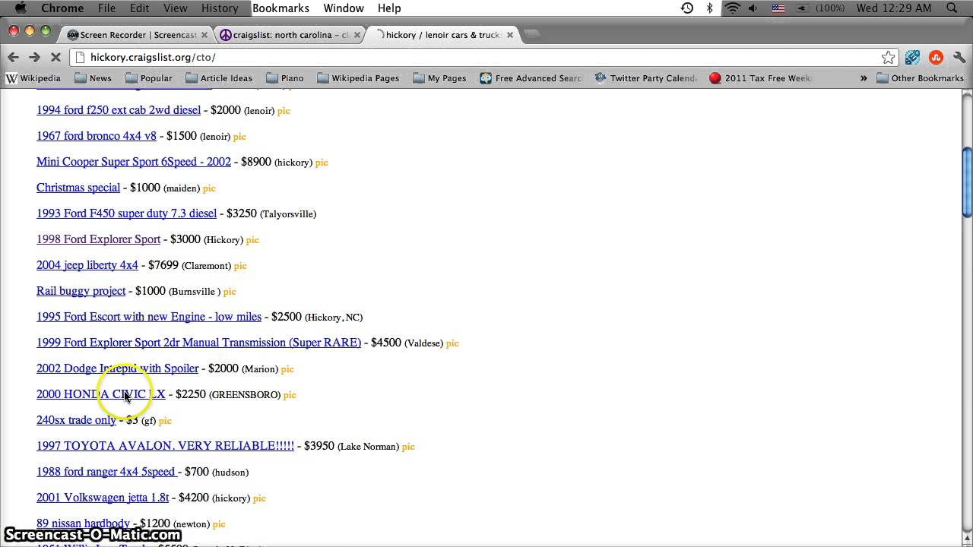Open the Apple menu
This screenshot has width=973, height=547.
tap(21, 8)
